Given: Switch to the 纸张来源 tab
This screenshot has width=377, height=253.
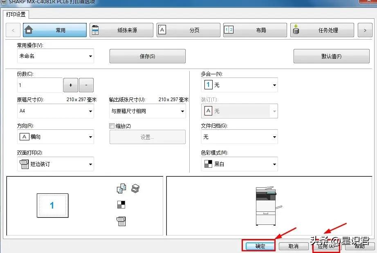Looking at the screenshot, I should (121, 29).
